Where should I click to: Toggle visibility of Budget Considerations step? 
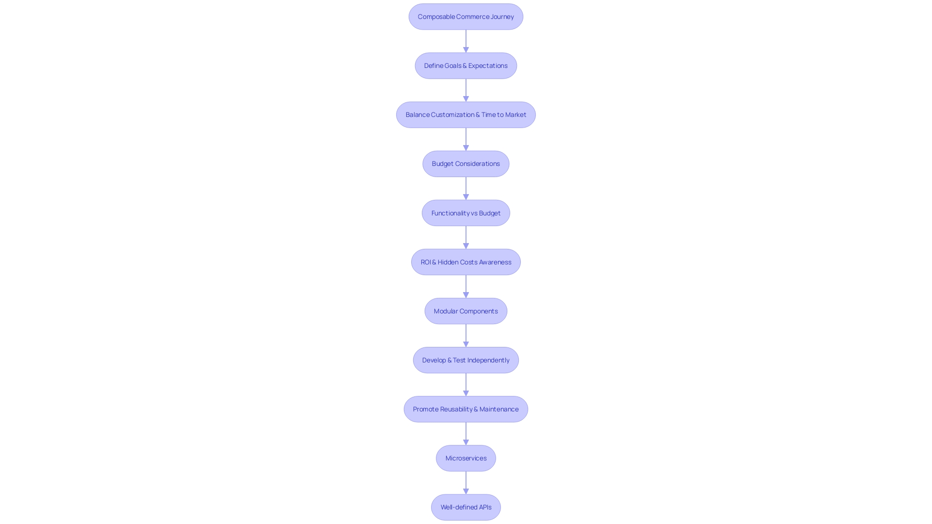point(466,164)
